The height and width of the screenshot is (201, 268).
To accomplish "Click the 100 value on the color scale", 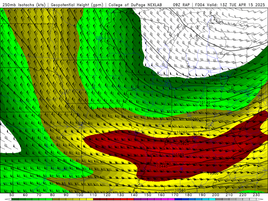I will [80, 195].
